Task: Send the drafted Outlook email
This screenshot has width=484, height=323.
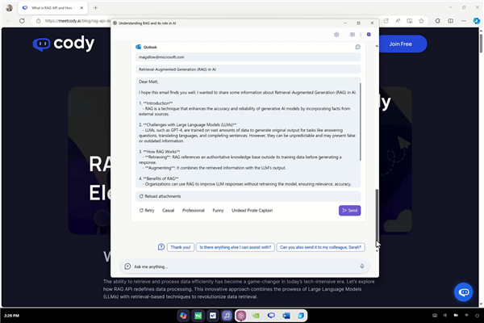Action: point(349,211)
